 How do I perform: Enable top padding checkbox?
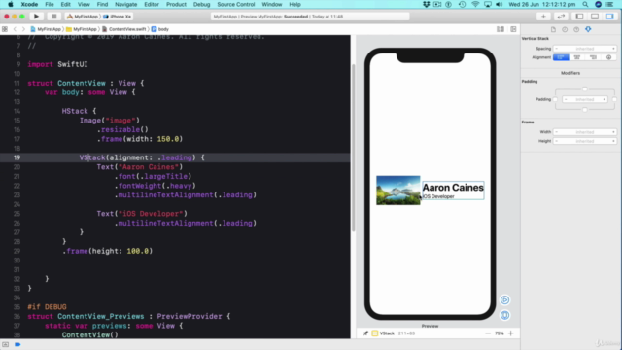(x=585, y=89)
